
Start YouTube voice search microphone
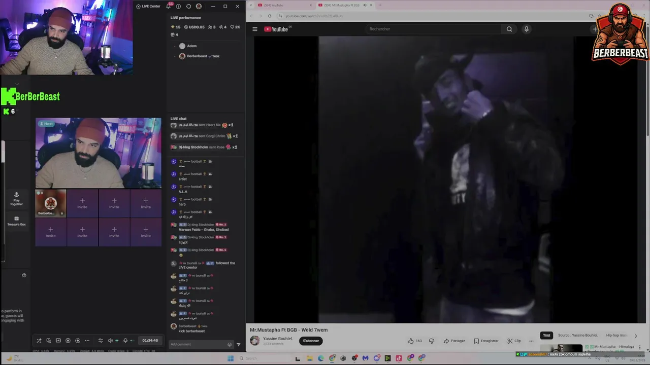click(527, 29)
